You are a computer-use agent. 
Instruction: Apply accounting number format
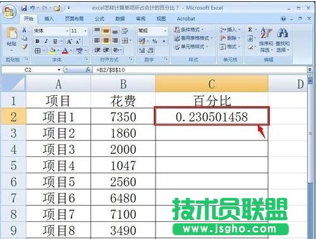click(x=142, y=41)
